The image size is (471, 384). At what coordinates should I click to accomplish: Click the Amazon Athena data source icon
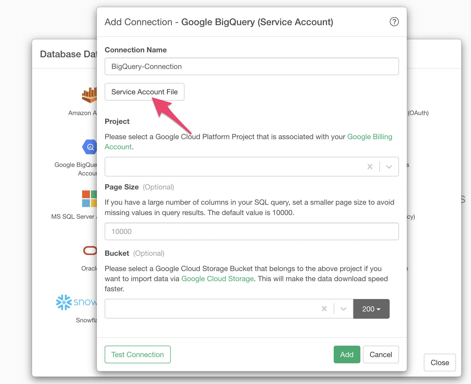click(x=89, y=95)
